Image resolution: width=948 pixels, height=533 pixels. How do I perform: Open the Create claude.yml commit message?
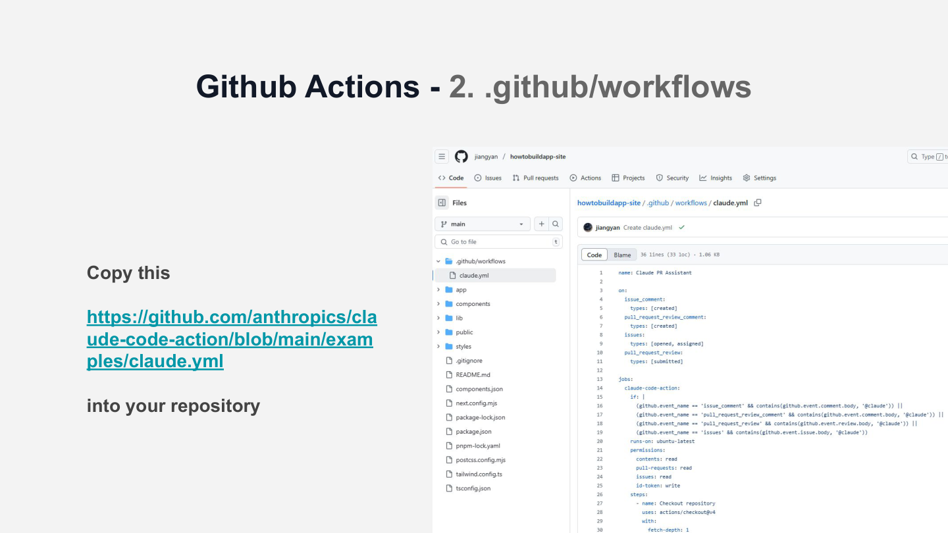point(648,228)
